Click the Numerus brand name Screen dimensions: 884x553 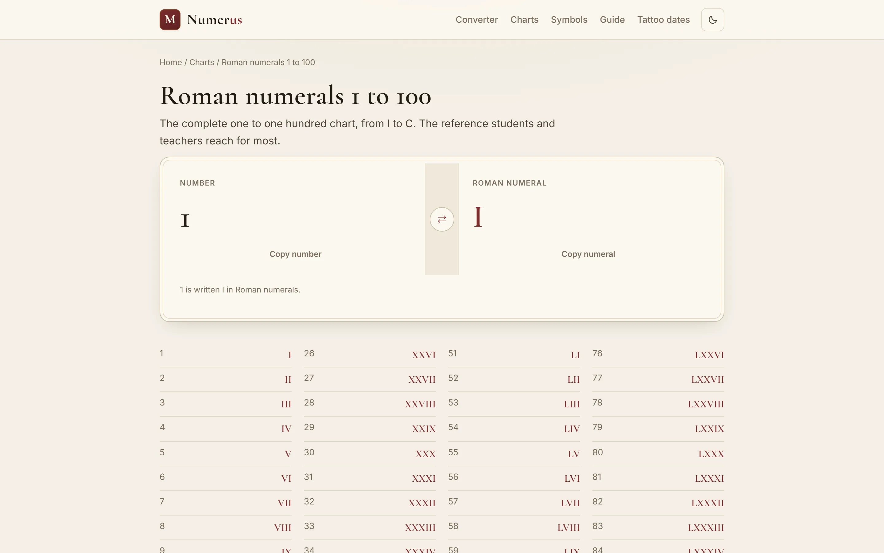pos(215,20)
